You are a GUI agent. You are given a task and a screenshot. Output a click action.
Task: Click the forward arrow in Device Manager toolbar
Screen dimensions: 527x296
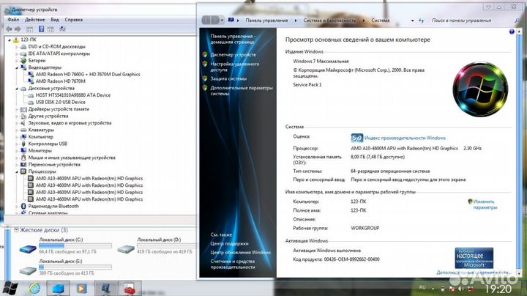(18, 29)
